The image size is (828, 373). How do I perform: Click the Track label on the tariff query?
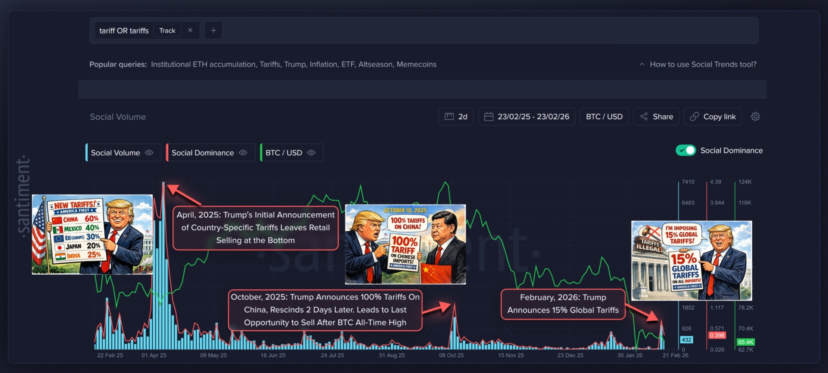(x=167, y=30)
